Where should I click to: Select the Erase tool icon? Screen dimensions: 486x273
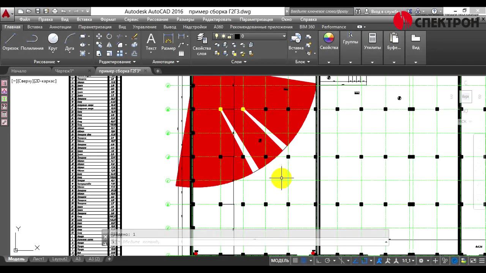134,36
